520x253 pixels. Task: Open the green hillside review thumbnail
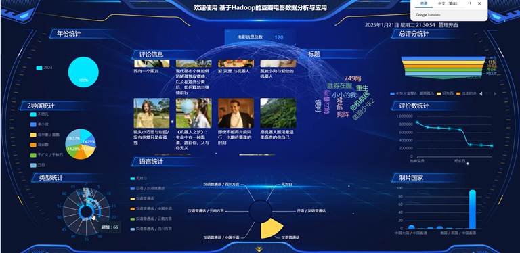click(x=278, y=113)
